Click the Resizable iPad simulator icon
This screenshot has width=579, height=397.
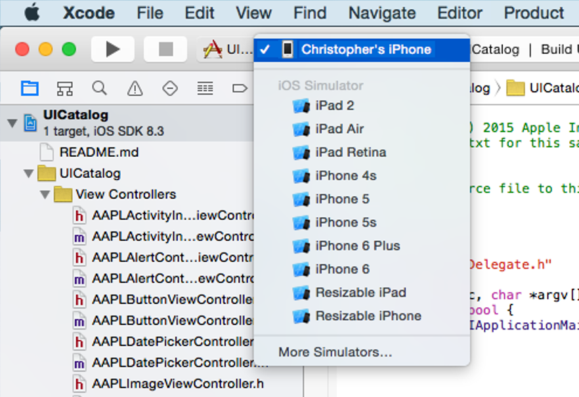301,293
